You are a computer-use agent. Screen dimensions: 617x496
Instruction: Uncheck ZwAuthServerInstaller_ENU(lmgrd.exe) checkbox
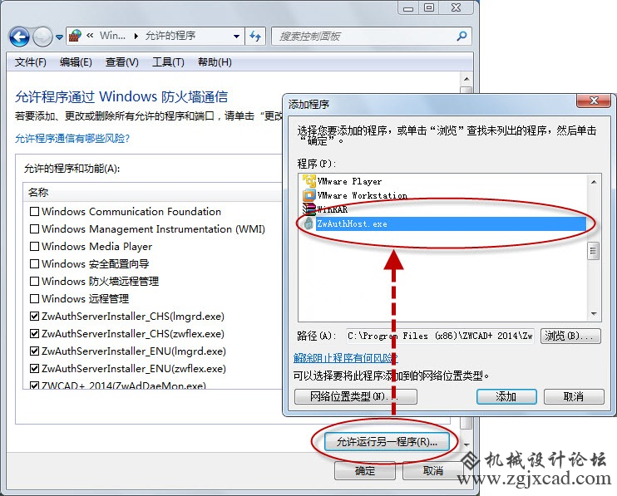[35, 351]
